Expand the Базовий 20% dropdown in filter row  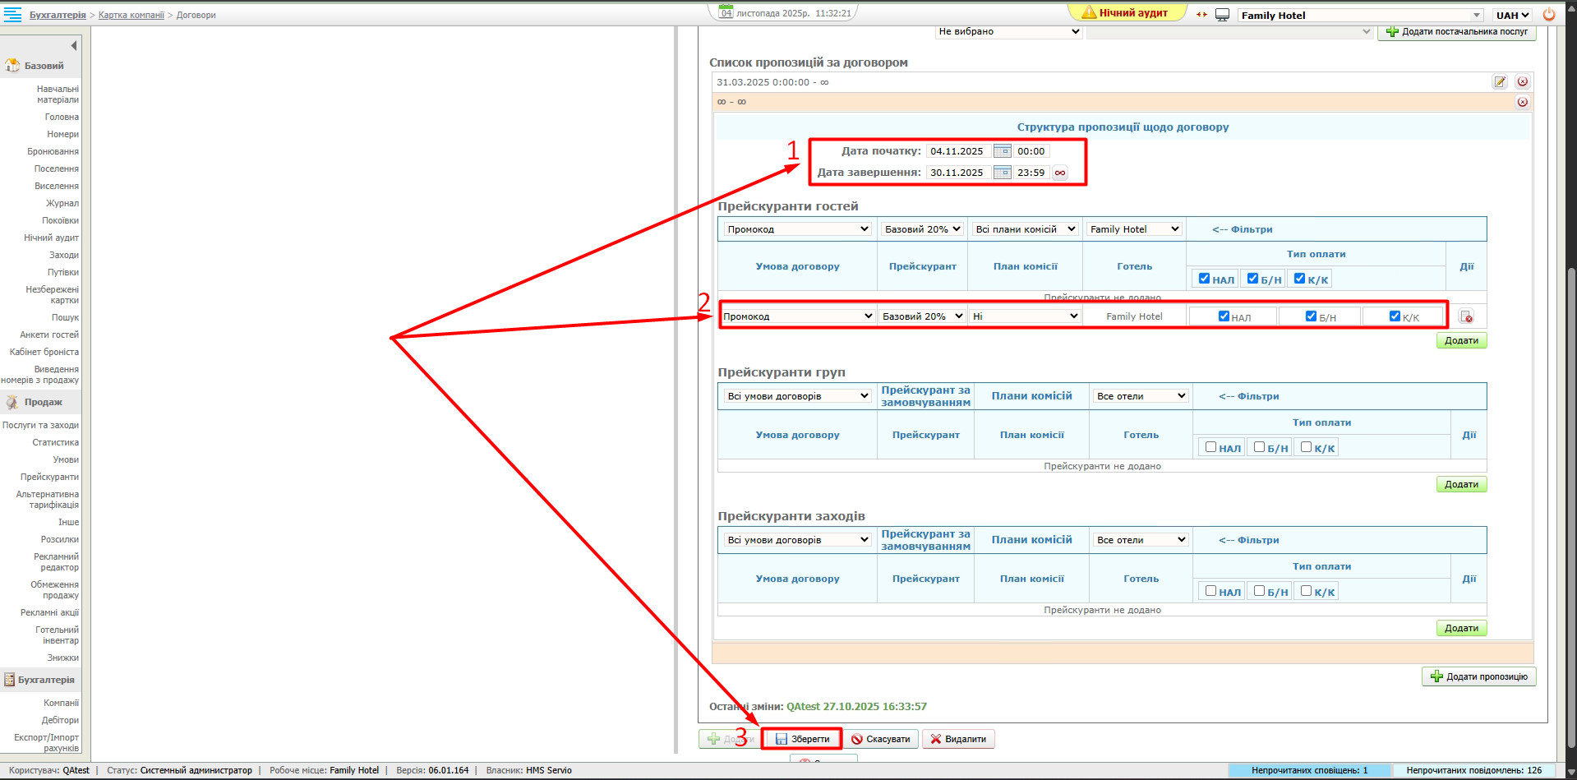tap(922, 229)
